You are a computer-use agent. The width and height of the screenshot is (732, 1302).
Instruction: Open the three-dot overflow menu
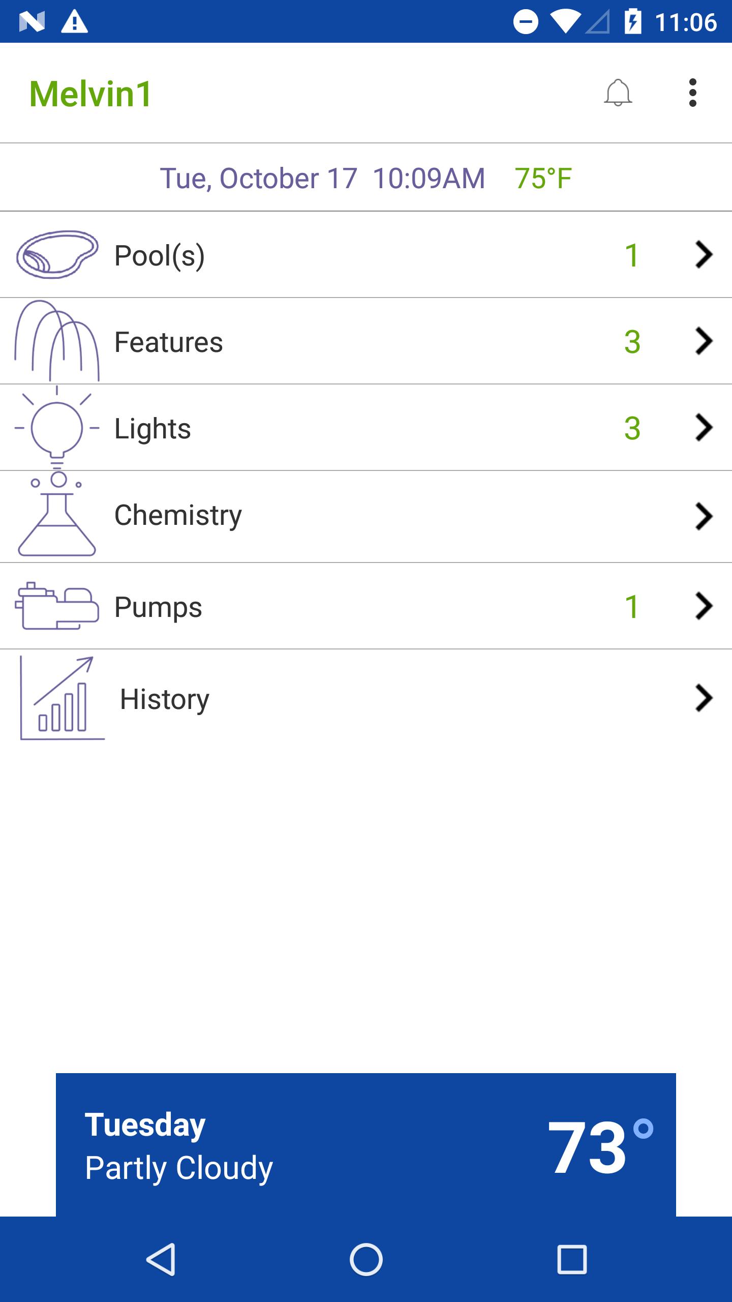(692, 93)
